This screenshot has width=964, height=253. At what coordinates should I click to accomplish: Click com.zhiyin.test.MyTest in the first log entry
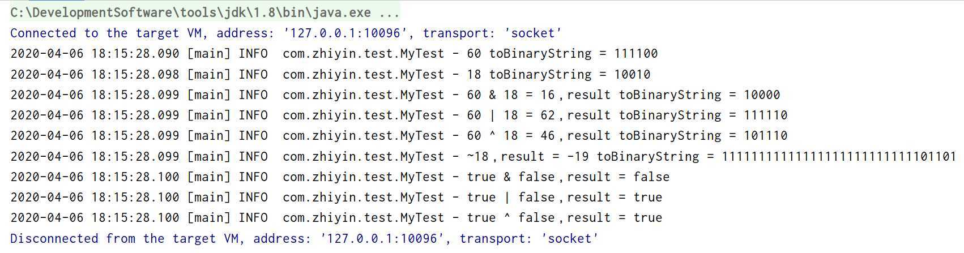pos(364,54)
